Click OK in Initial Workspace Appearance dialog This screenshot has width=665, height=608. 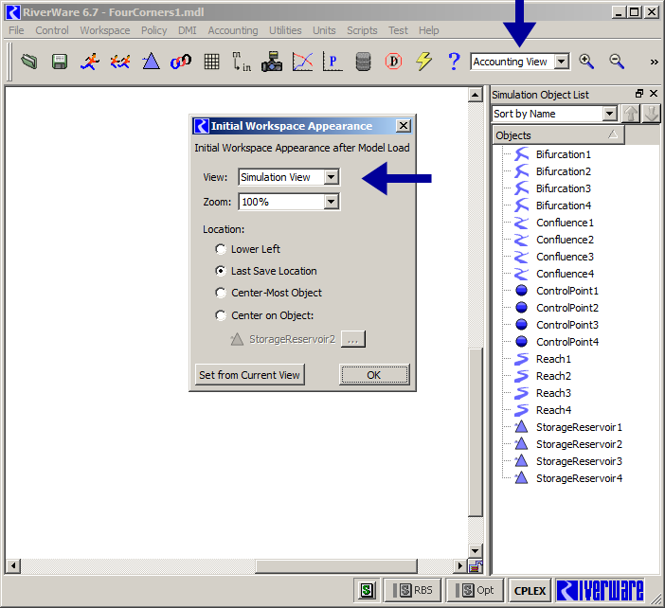tap(374, 375)
